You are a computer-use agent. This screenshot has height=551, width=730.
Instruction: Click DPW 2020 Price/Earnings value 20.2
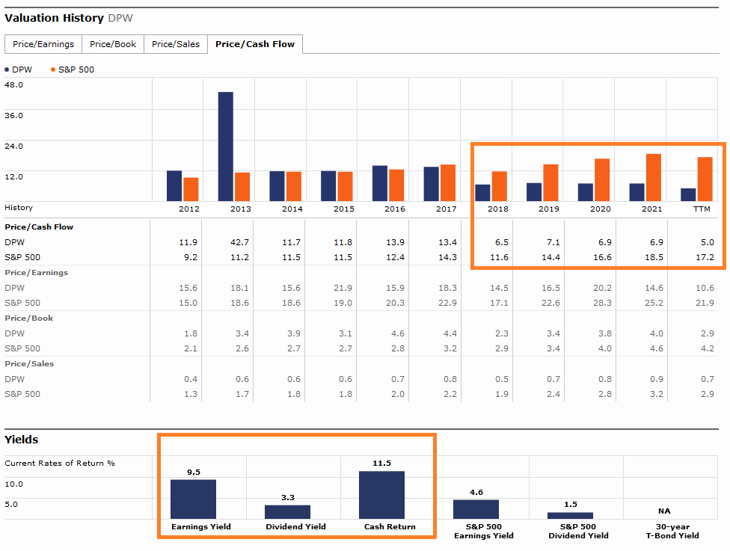(x=602, y=288)
